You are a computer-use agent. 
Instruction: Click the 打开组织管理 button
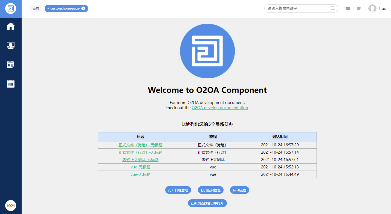coord(210,190)
